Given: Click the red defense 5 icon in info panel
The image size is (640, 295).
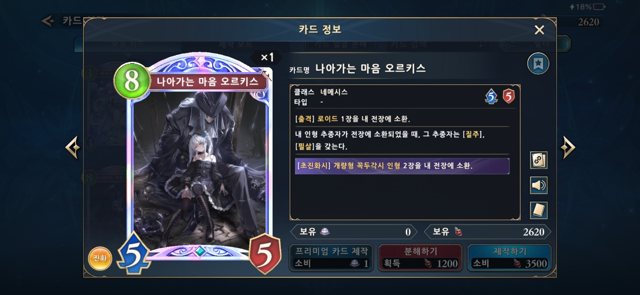Looking at the screenshot, I should point(509,96).
